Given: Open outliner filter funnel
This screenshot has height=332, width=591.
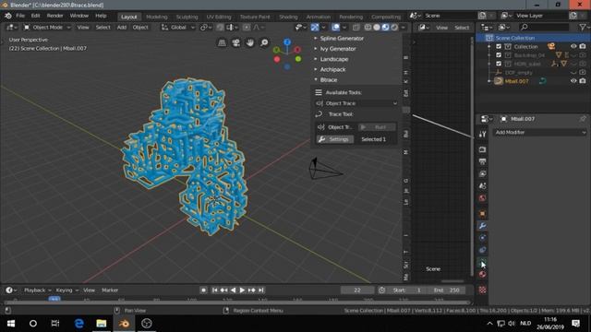Looking at the screenshot, I should pyautogui.click(x=583, y=27).
